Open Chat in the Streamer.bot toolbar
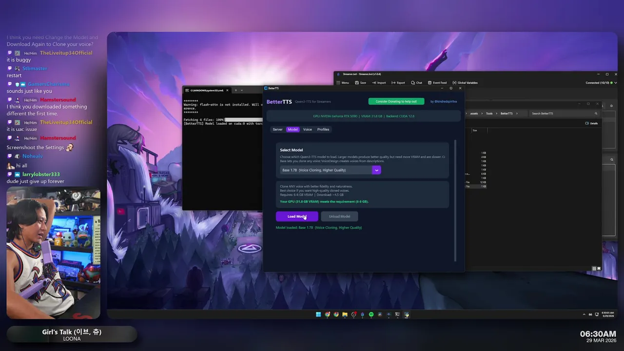 pyautogui.click(x=416, y=83)
